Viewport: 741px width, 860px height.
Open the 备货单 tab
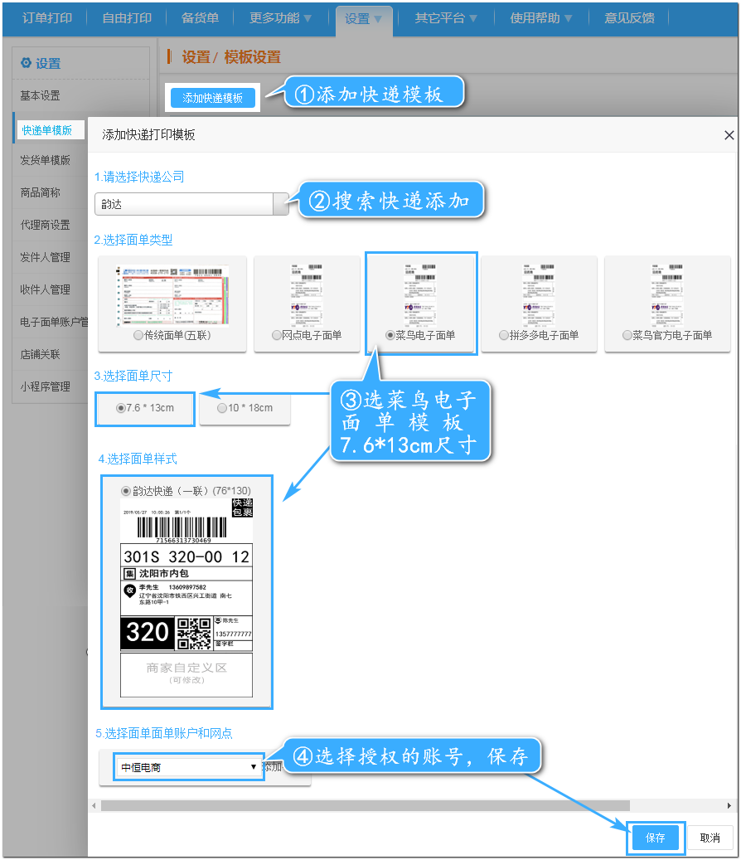pyautogui.click(x=200, y=18)
